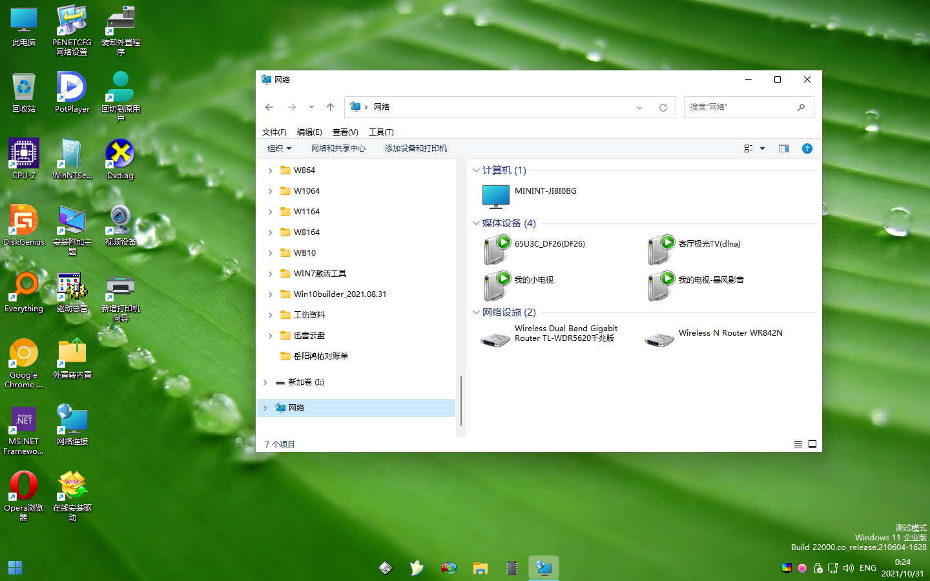
Task: Open the clock and date flyout
Action: (902, 567)
